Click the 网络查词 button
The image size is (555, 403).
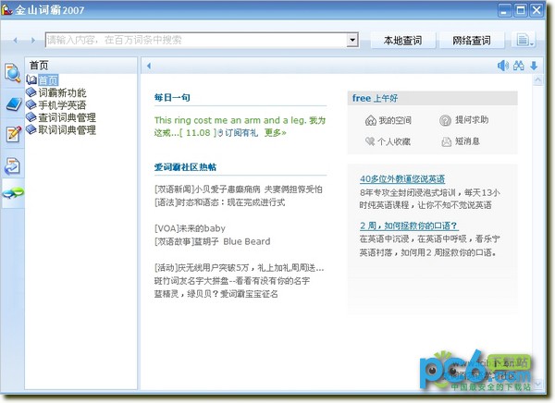(x=472, y=41)
